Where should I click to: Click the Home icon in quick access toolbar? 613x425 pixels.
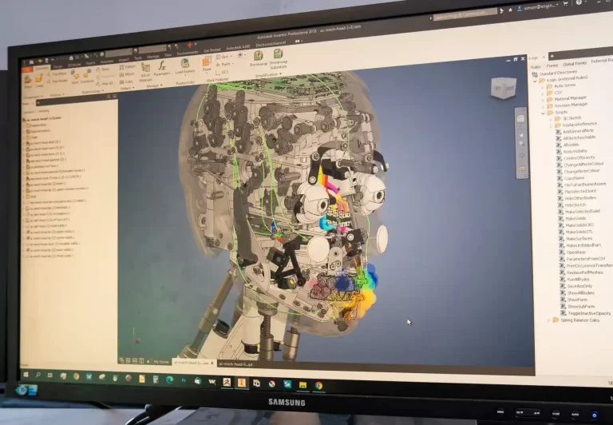(x=71, y=58)
